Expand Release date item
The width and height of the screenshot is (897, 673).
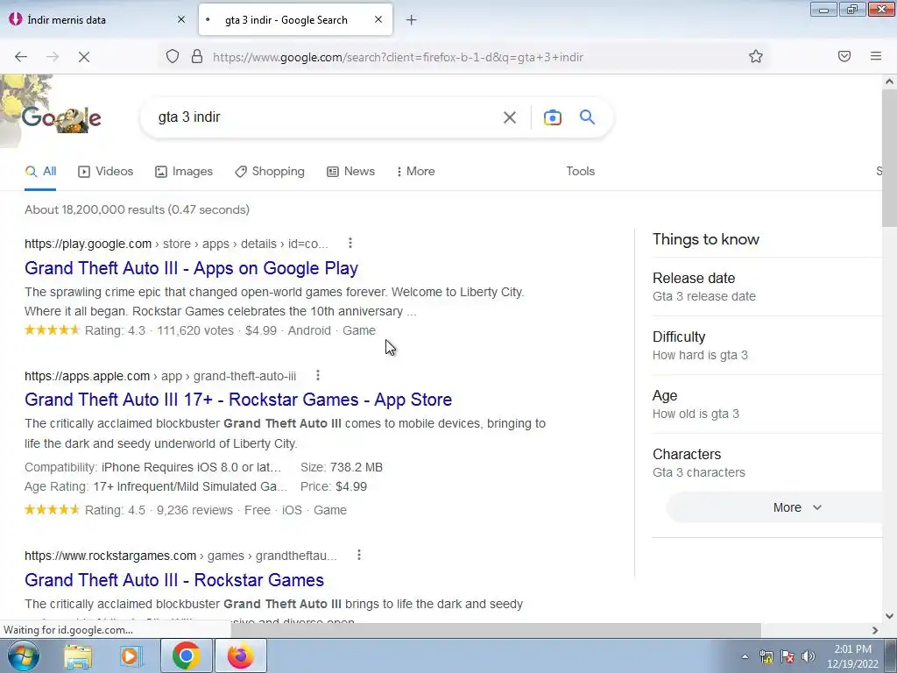click(767, 287)
